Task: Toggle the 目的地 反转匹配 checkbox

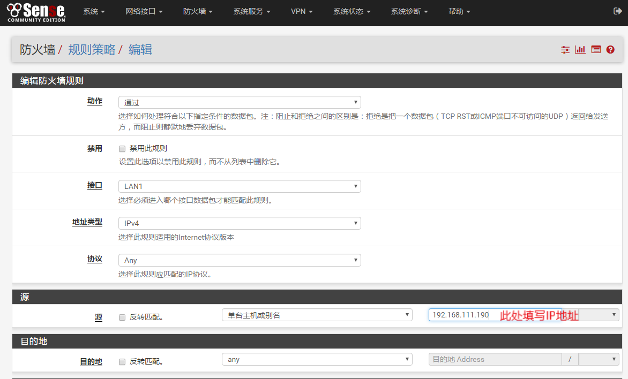Action: click(x=122, y=361)
